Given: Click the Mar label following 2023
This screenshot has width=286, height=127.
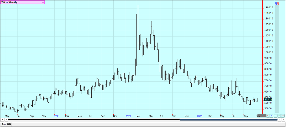Looking at the screenshot, I should pyautogui.click(x=210, y=116).
